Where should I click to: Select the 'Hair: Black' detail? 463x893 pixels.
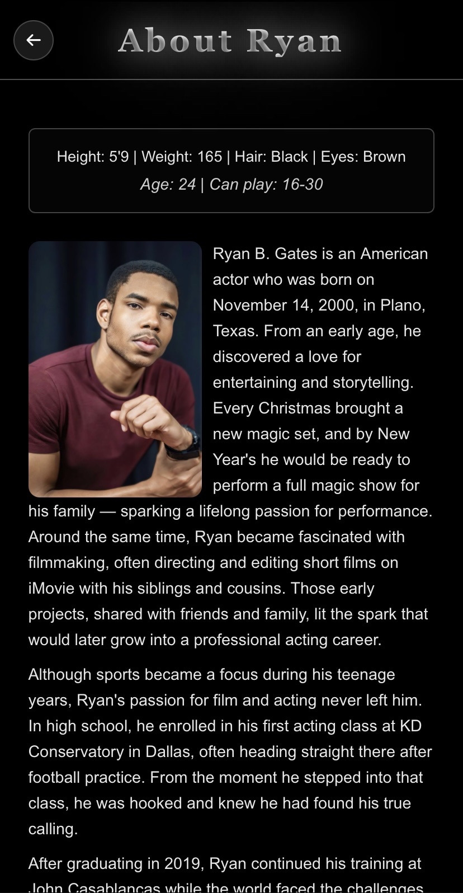point(274,157)
